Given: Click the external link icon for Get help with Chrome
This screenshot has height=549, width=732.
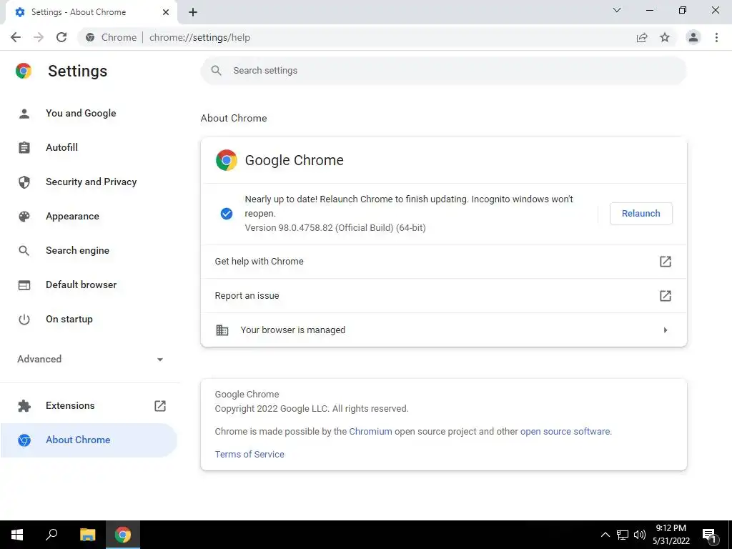Looking at the screenshot, I should point(666,262).
